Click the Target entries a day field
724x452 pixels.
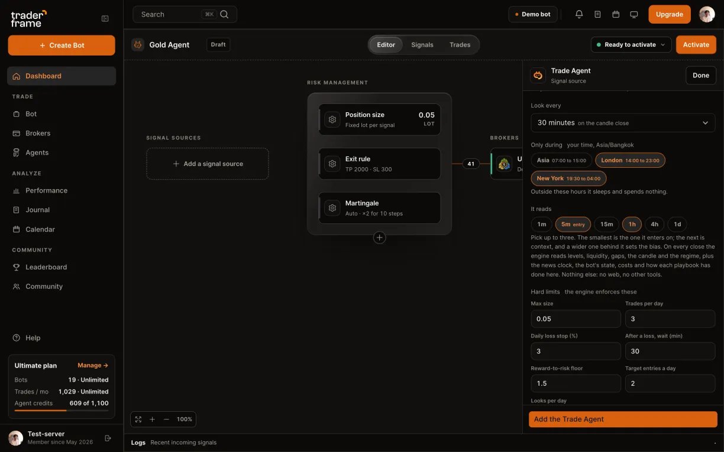coord(670,383)
